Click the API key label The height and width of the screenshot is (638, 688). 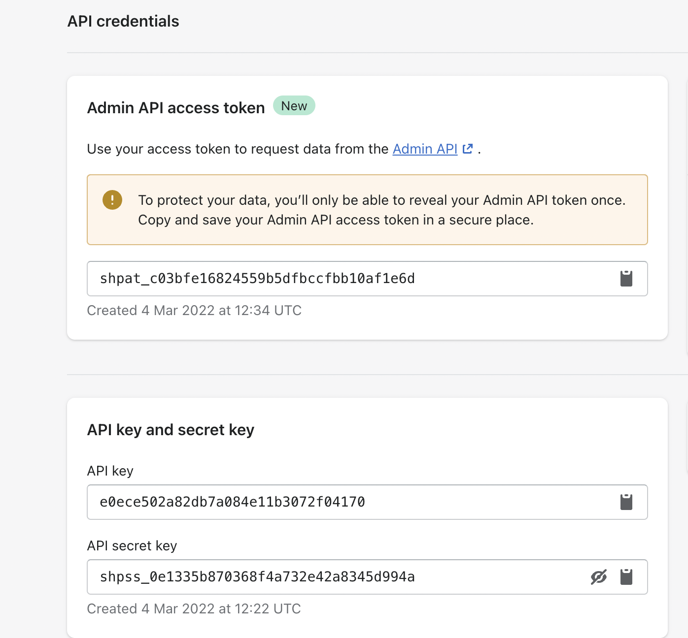pyautogui.click(x=110, y=471)
